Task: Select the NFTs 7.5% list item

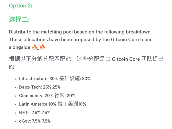Action: (x=35, y=113)
